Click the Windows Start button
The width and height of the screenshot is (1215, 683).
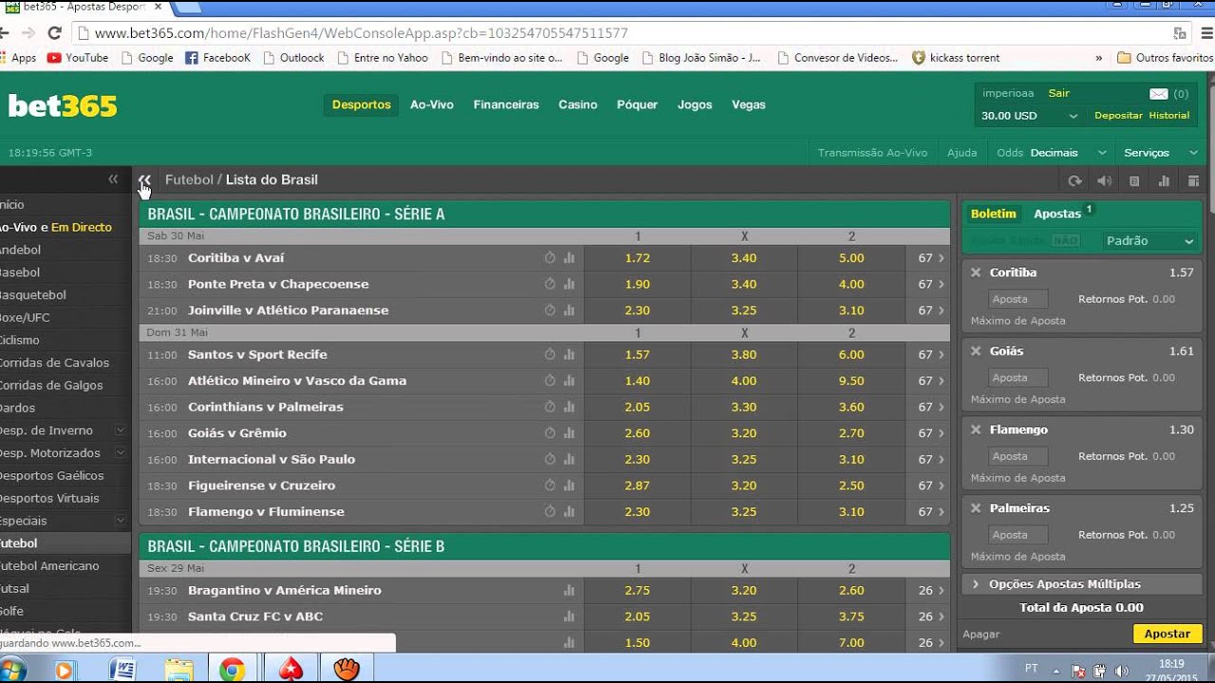click(14, 670)
